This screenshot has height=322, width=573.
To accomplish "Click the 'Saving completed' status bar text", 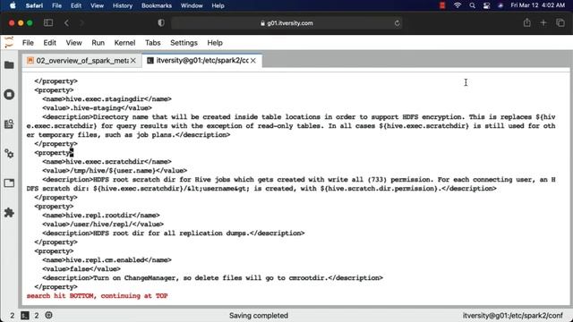I will (x=259, y=316).
